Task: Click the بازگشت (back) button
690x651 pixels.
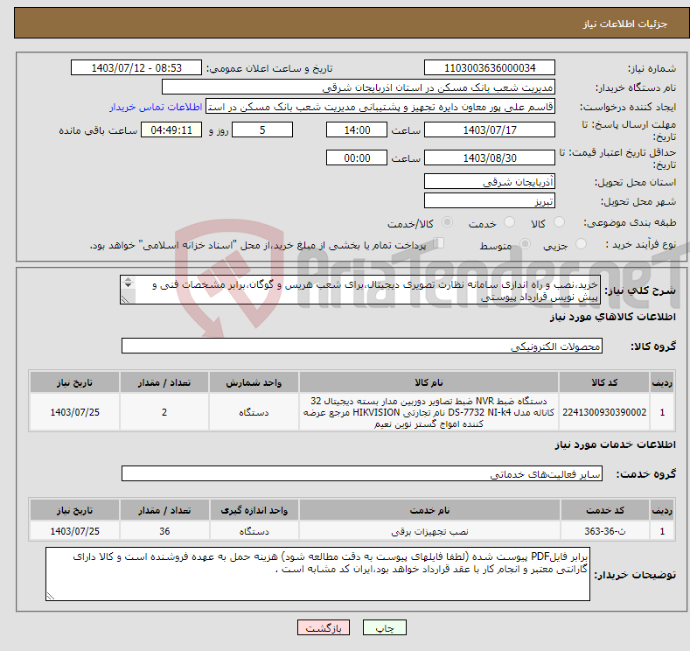Action: [x=324, y=627]
